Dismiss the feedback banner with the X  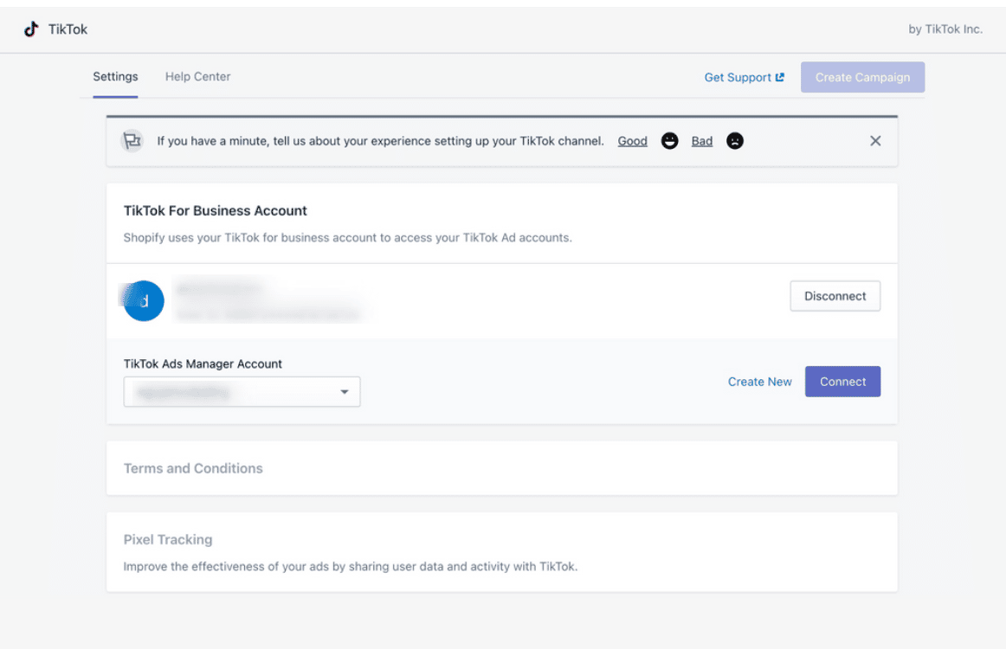pos(875,141)
